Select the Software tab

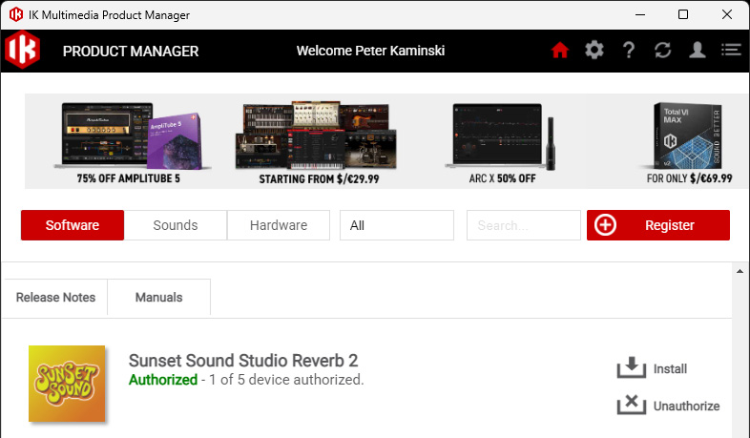pos(73,225)
